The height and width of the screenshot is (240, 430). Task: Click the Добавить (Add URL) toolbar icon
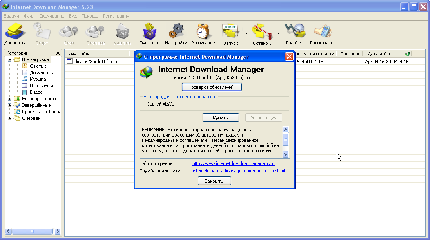(x=15, y=31)
